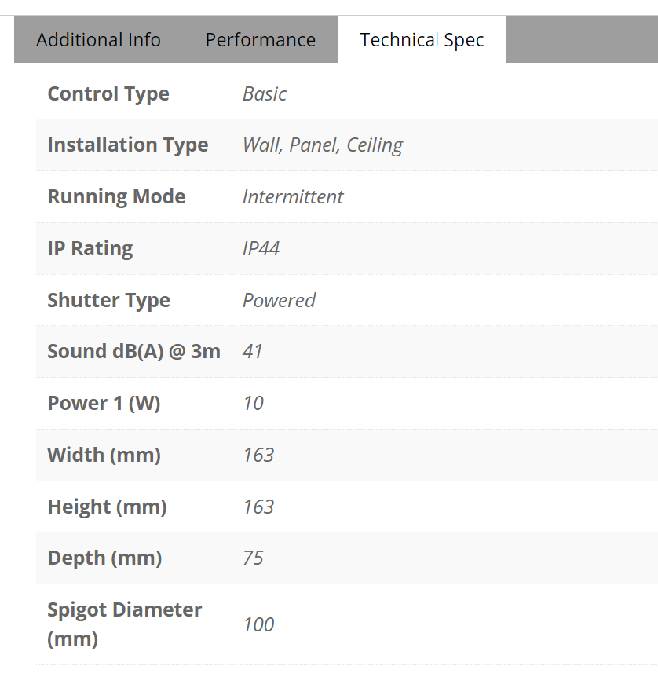658x688 pixels.
Task: Click the Shutter Type label
Action: [108, 301]
